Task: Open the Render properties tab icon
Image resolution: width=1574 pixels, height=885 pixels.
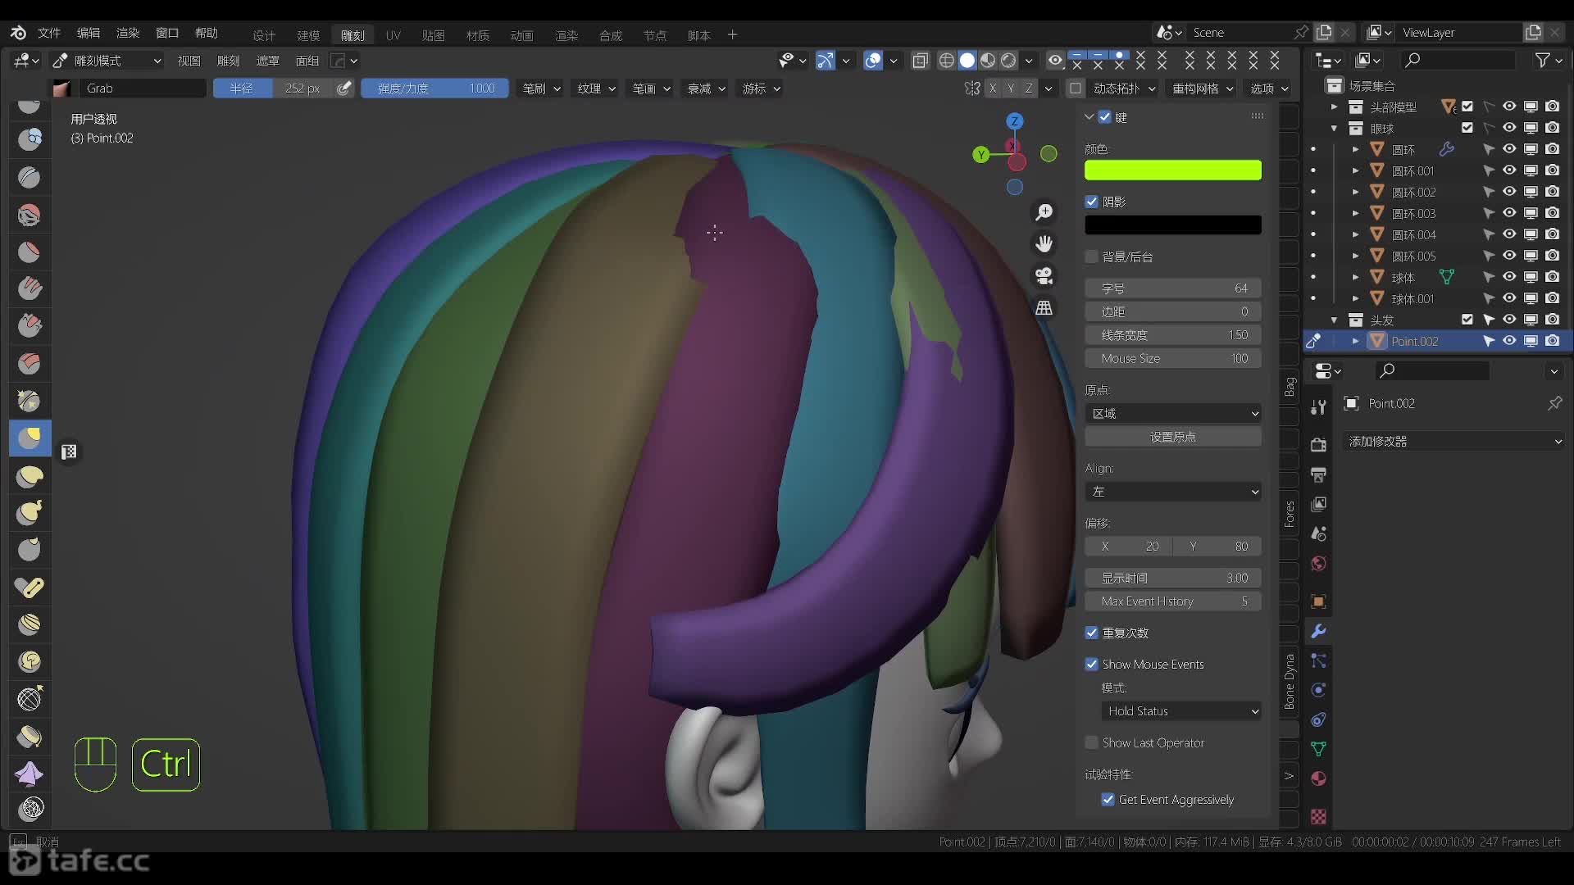Action: point(1318,445)
